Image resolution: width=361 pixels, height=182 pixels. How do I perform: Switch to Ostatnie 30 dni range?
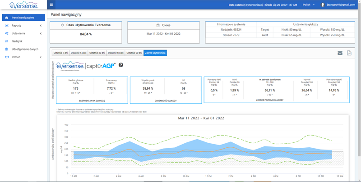pos(97,53)
